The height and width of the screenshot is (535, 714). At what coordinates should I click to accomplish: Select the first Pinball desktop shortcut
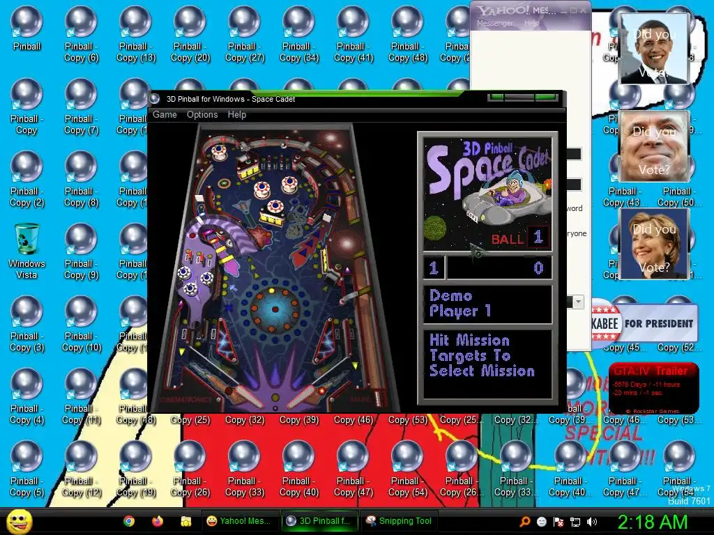click(x=26, y=29)
